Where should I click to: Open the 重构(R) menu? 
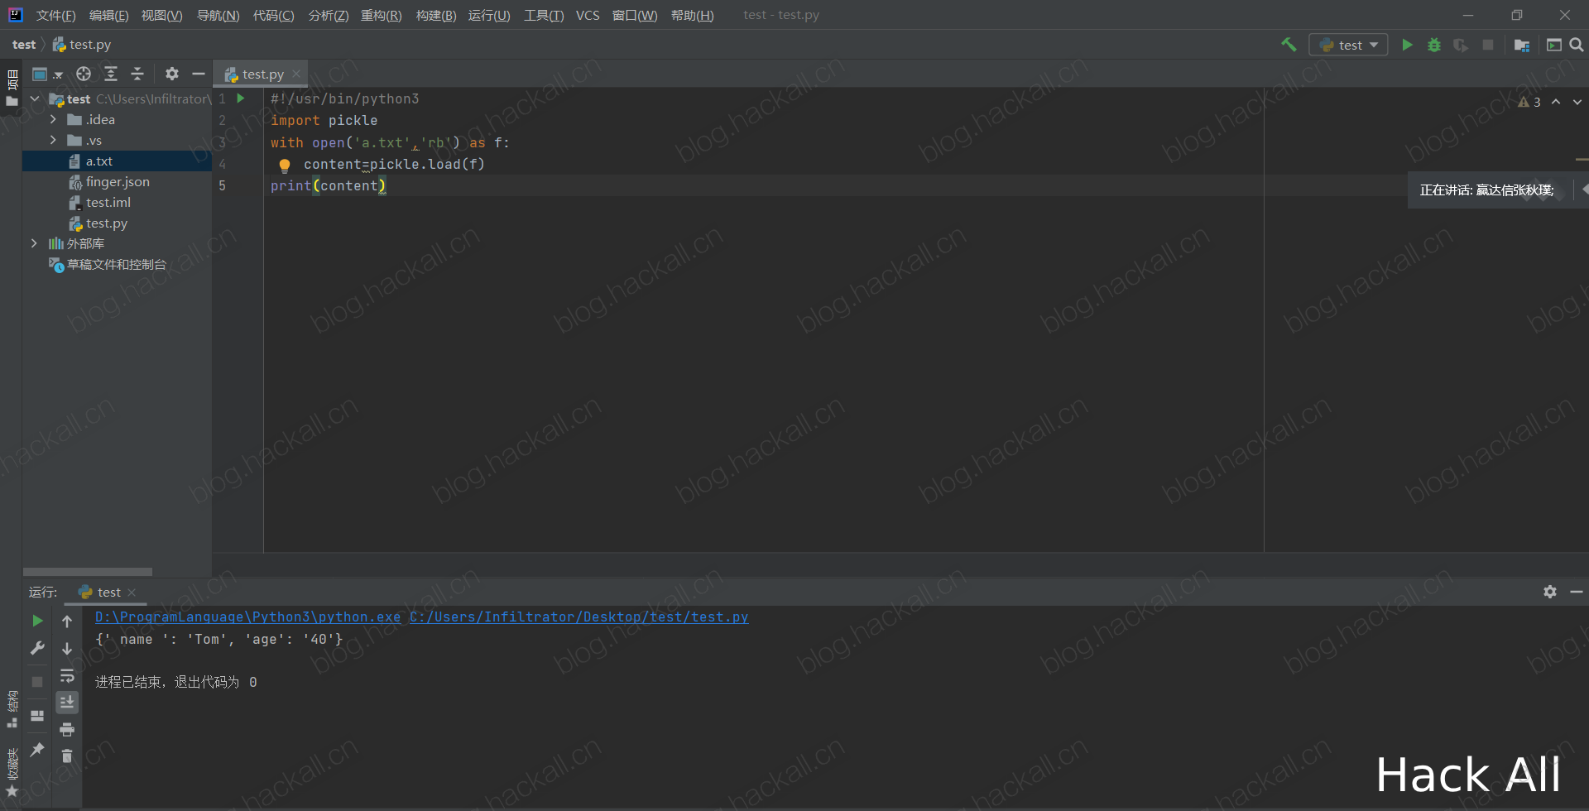pyautogui.click(x=381, y=16)
